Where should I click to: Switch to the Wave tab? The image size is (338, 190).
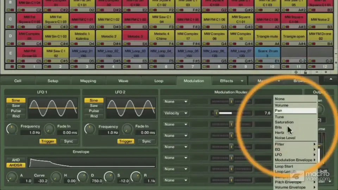[x=123, y=81]
